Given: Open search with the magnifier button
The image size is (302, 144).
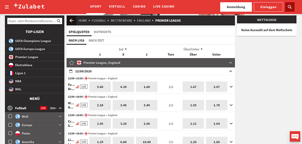Looking at the screenshot, I should coord(290,7).
